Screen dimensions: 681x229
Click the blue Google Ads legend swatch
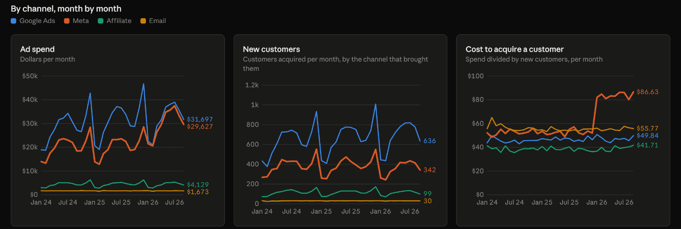point(13,21)
